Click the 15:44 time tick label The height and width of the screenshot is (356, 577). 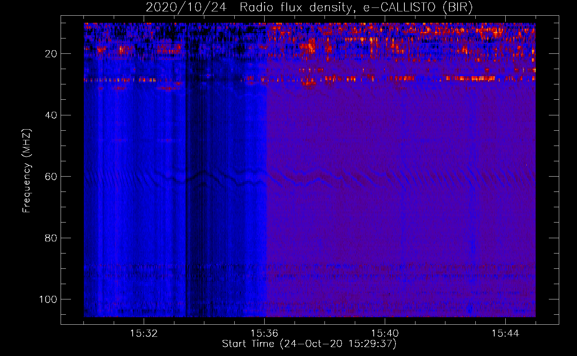pyautogui.click(x=505, y=334)
